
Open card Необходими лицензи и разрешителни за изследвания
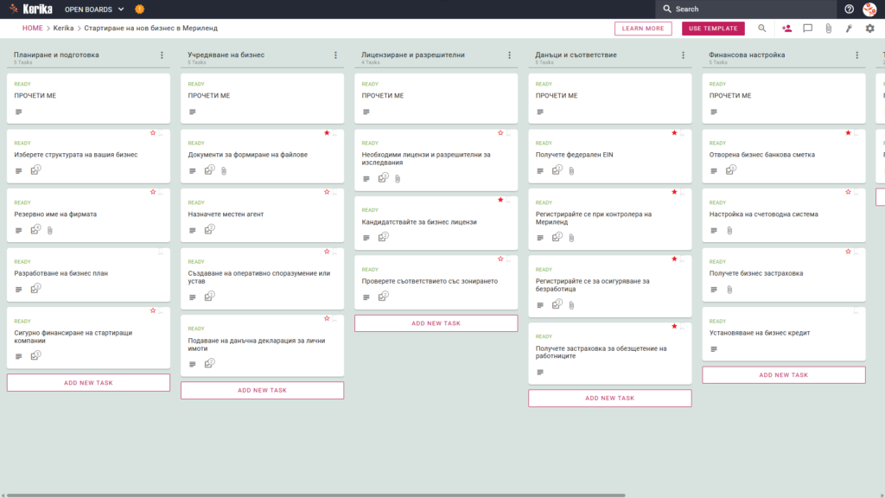click(436, 160)
